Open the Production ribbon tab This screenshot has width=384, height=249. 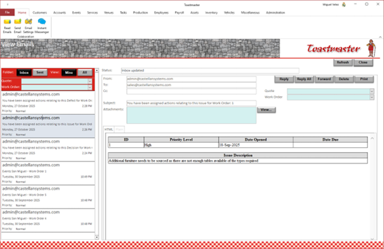(x=140, y=12)
